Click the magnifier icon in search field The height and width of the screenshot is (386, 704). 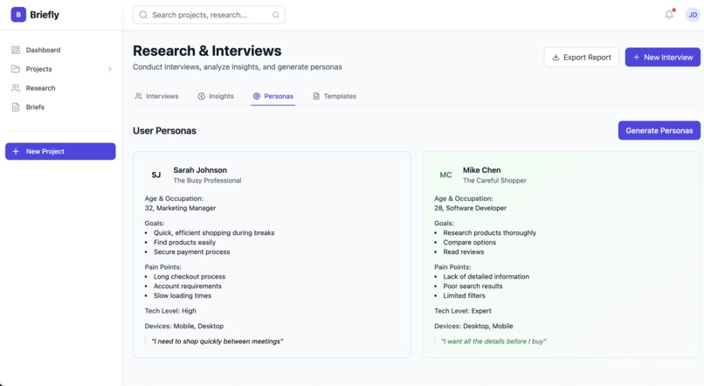click(143, 15)
